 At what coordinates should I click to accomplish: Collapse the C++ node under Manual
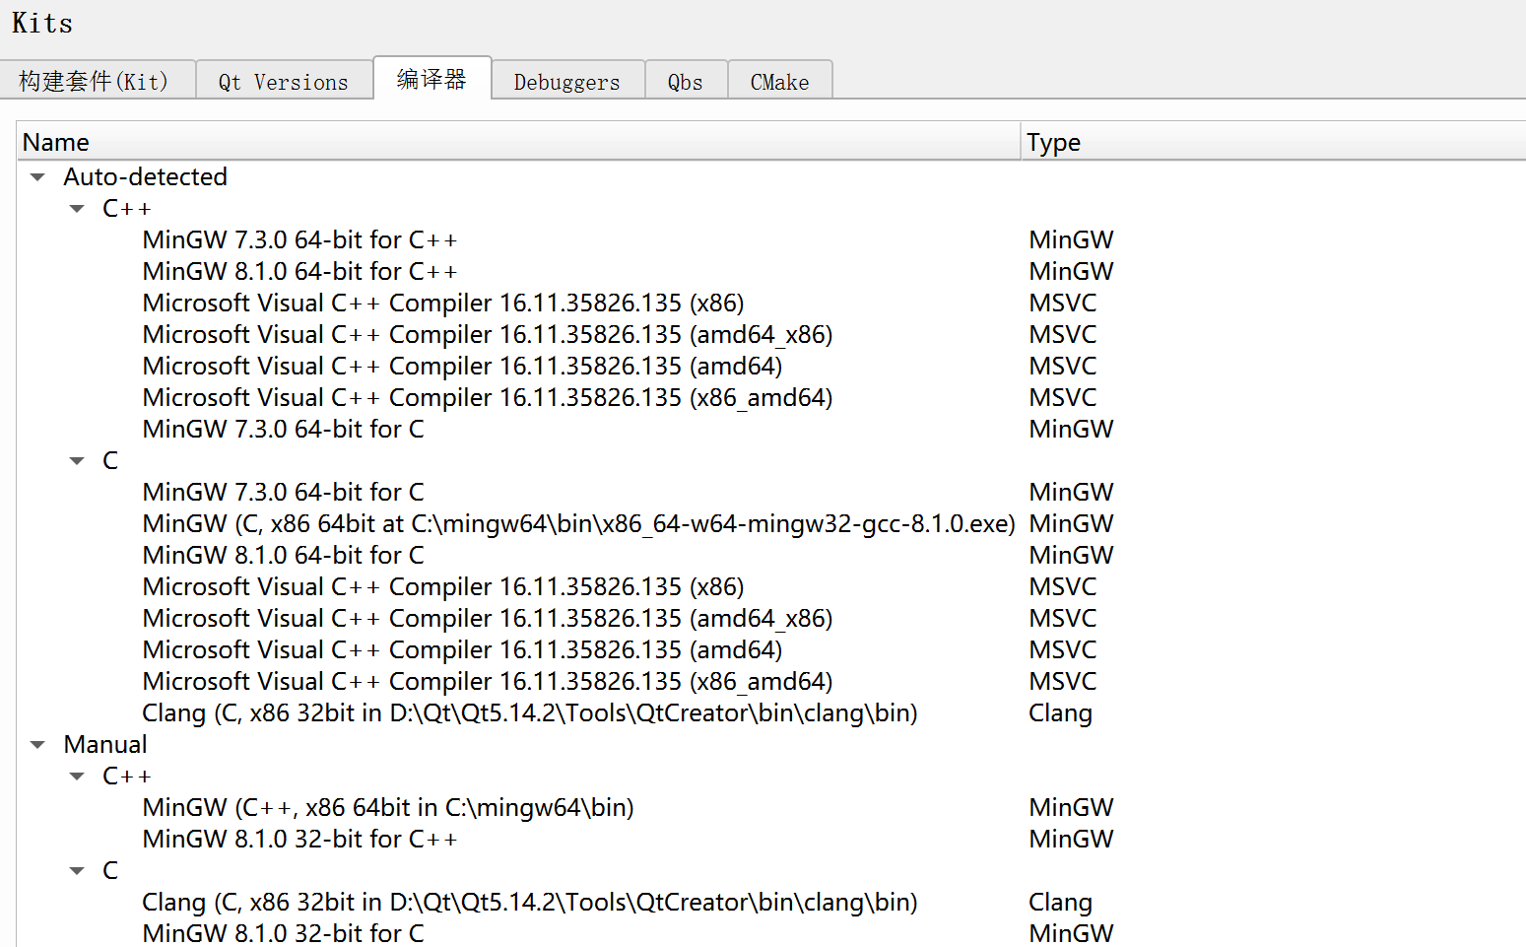pos(77,777)
